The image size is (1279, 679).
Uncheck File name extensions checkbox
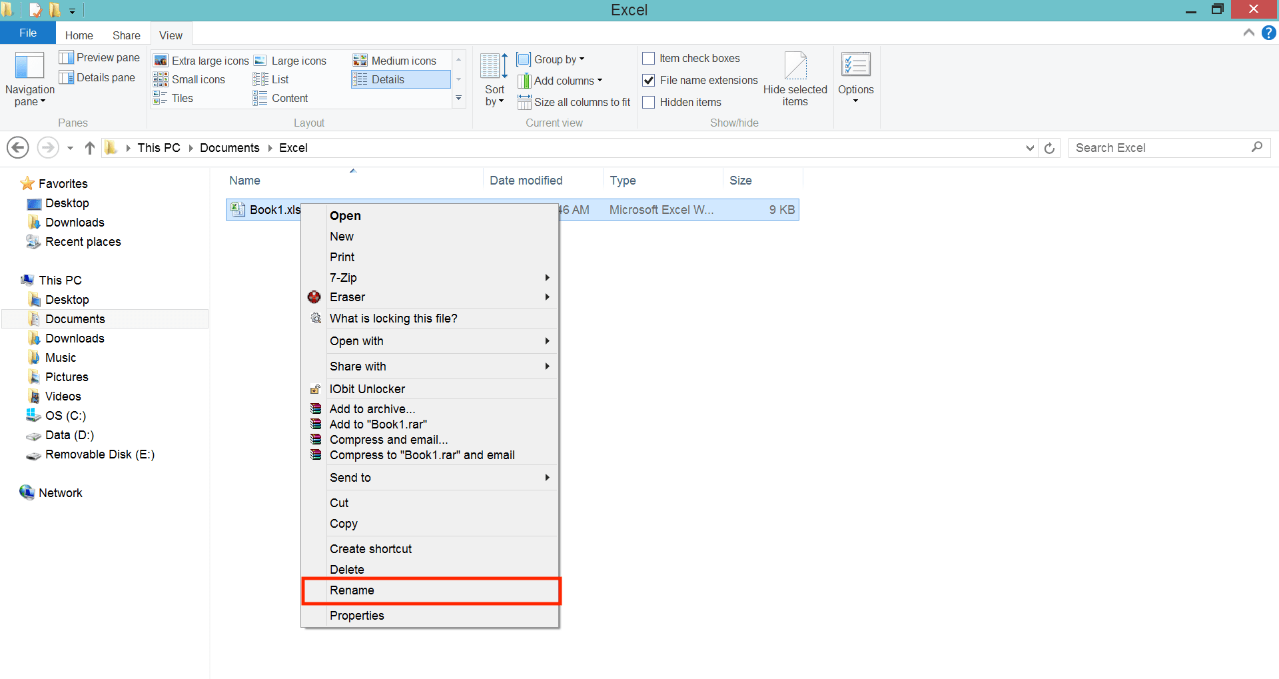(x=648, y=81)
